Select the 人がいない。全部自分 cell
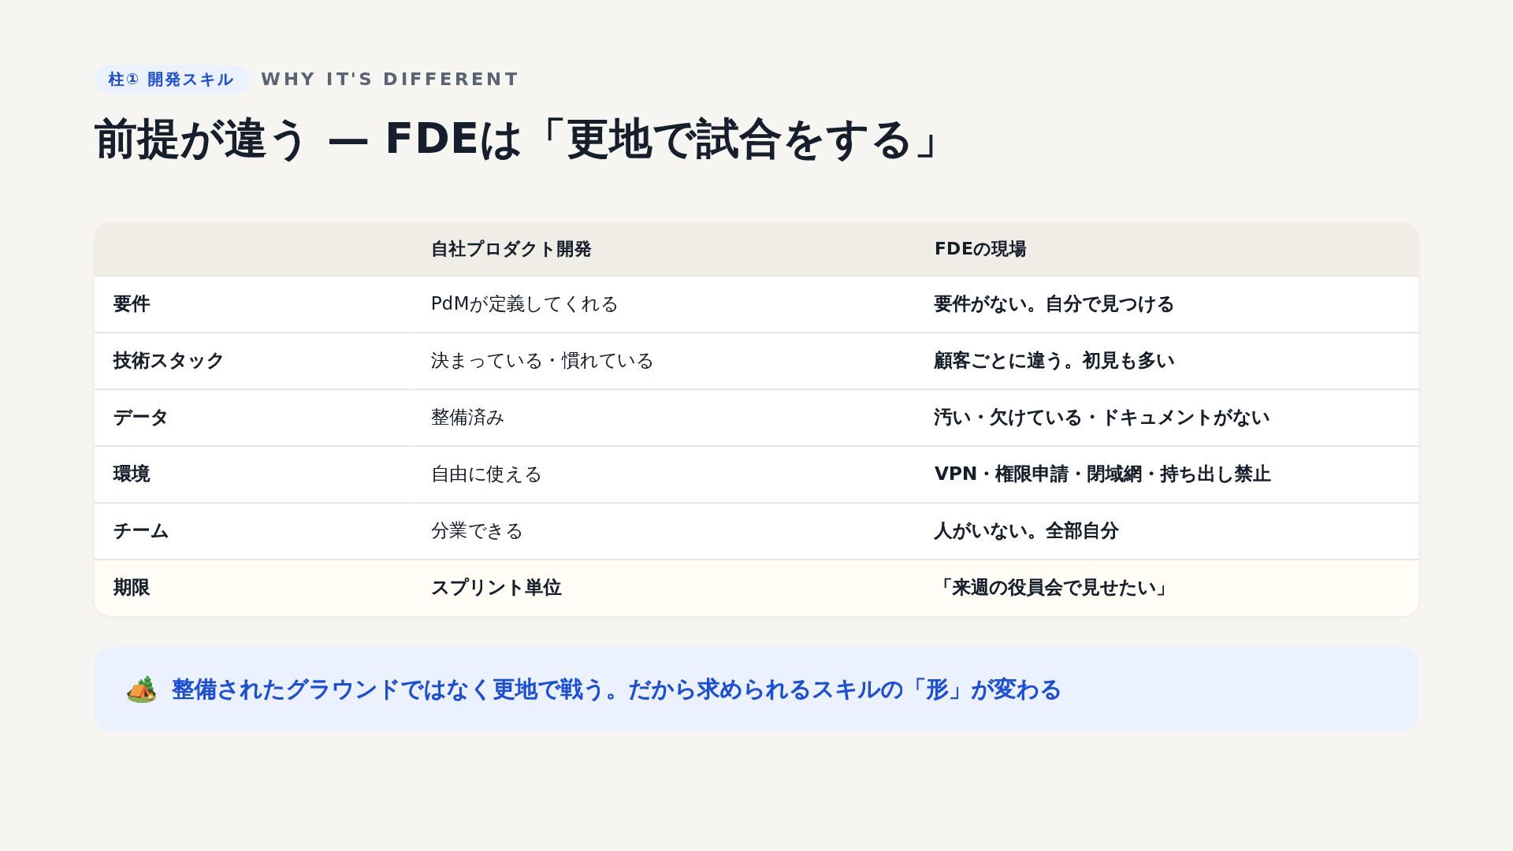Image resolution: width=1513 pixels, height=851 pixels. [x=1026, y=531]
